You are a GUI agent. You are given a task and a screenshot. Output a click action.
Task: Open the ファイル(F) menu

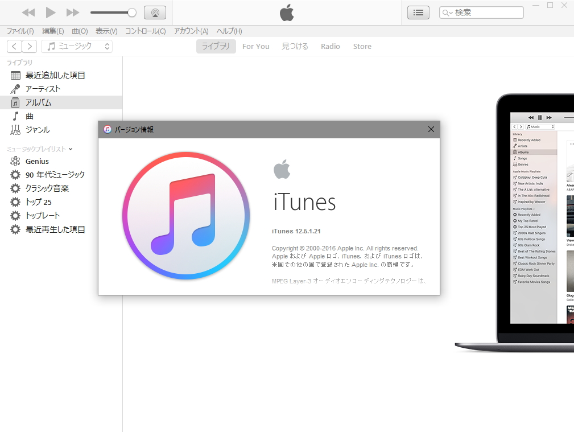[20, 31]
